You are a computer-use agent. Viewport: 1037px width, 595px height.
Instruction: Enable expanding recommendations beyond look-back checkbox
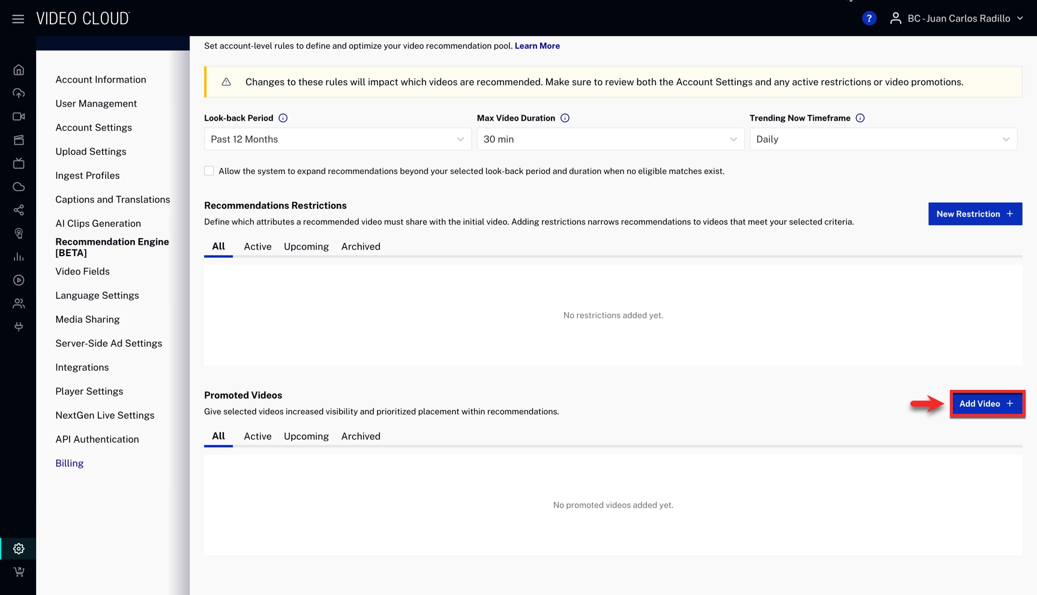pos(209,171)
